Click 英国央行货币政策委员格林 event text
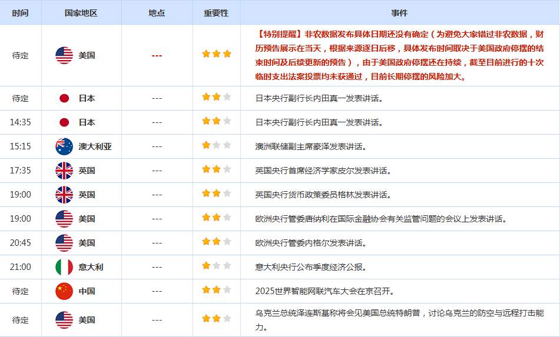Viewport: 560px width, 337px height. pos(323,195)
